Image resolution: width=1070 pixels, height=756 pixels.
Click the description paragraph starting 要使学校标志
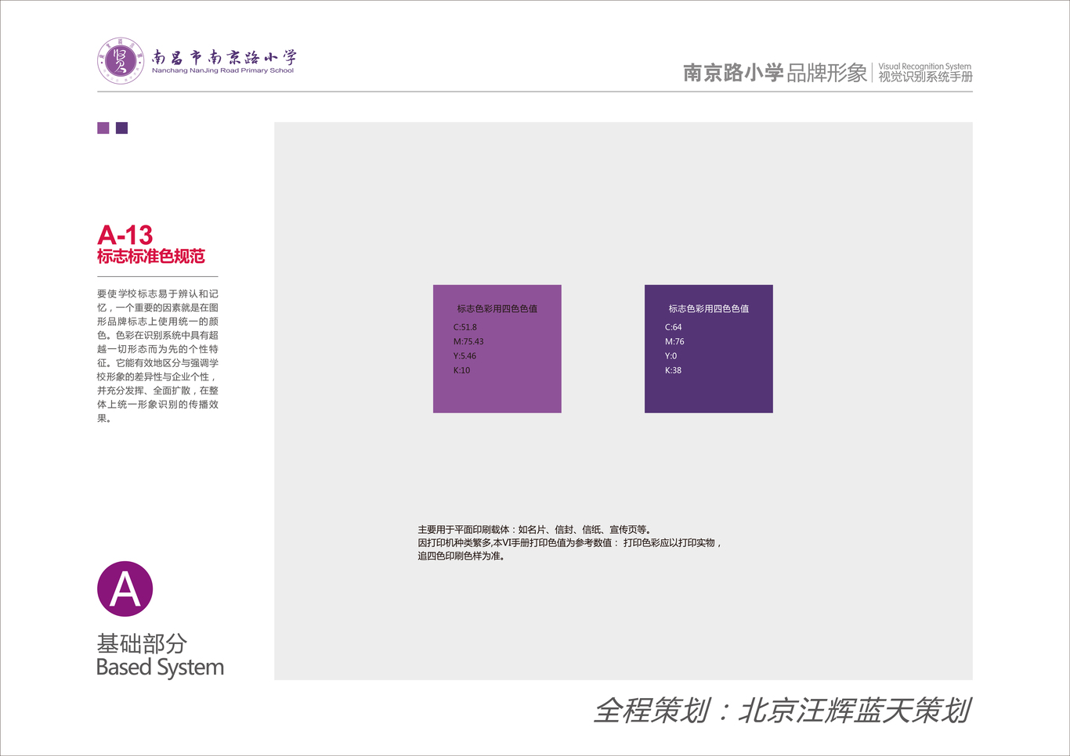pyautogui.click(x=157, y=356)
